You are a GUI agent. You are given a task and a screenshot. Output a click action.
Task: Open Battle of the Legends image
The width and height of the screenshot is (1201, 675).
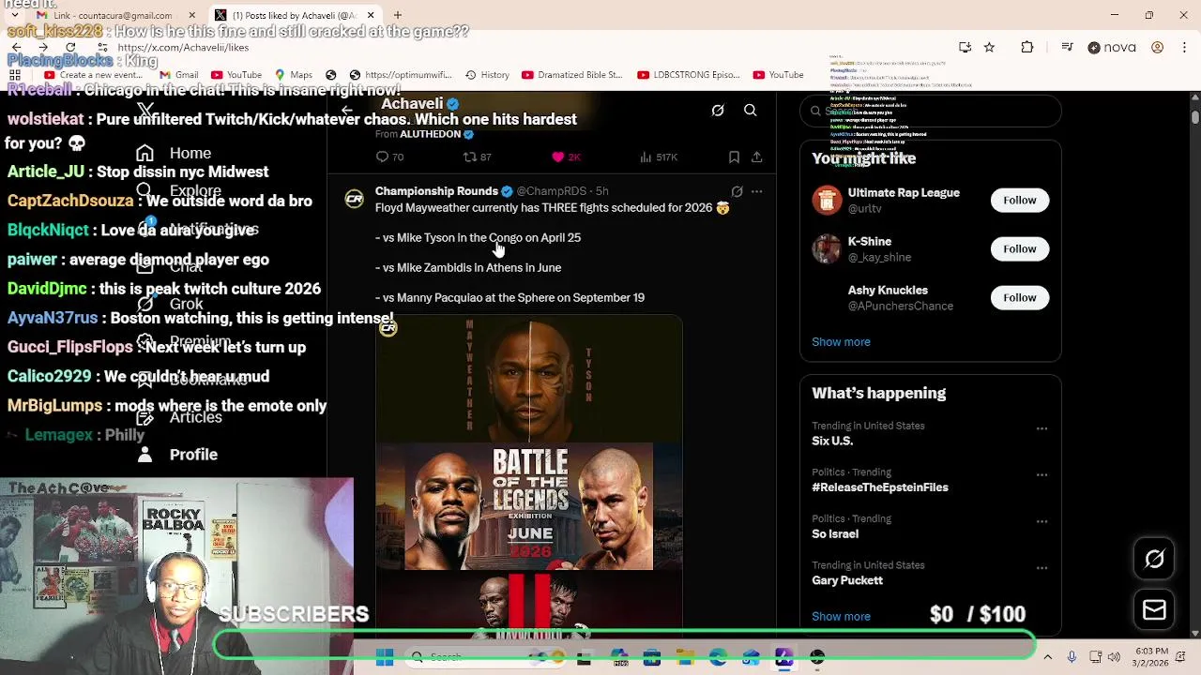tap(529, 506)
